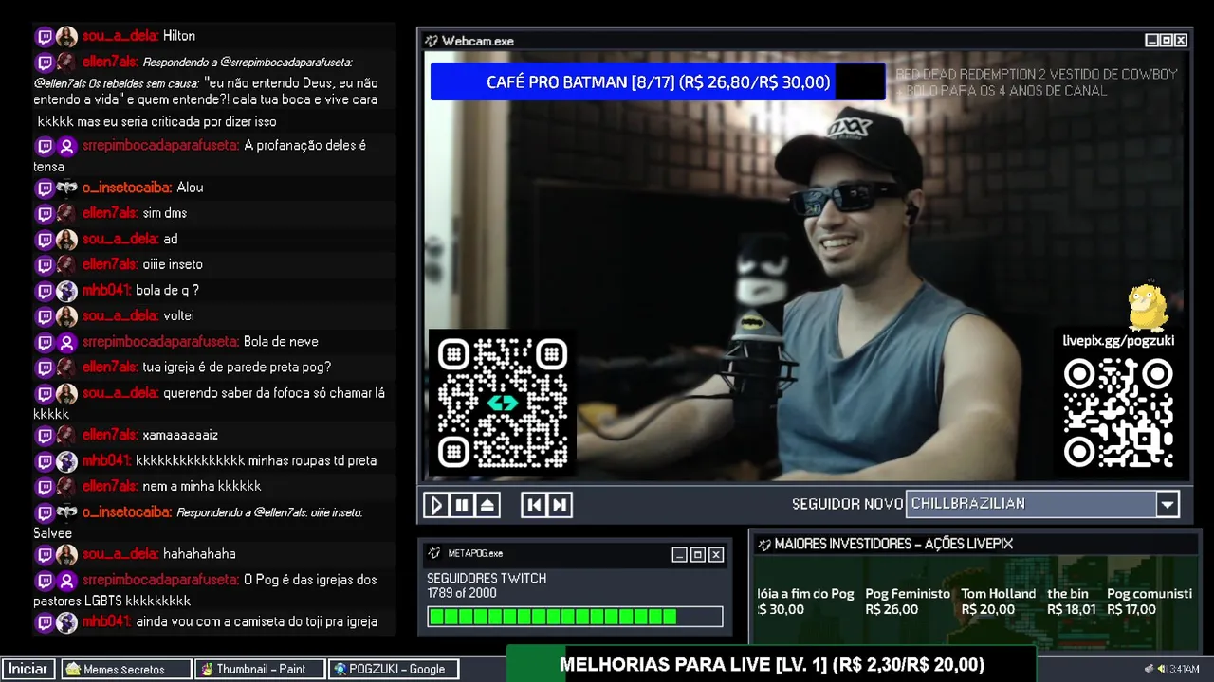Click avatar beside 'nem a minha kkkkkk'
The image size is (1214, 682).
[66, 487]
